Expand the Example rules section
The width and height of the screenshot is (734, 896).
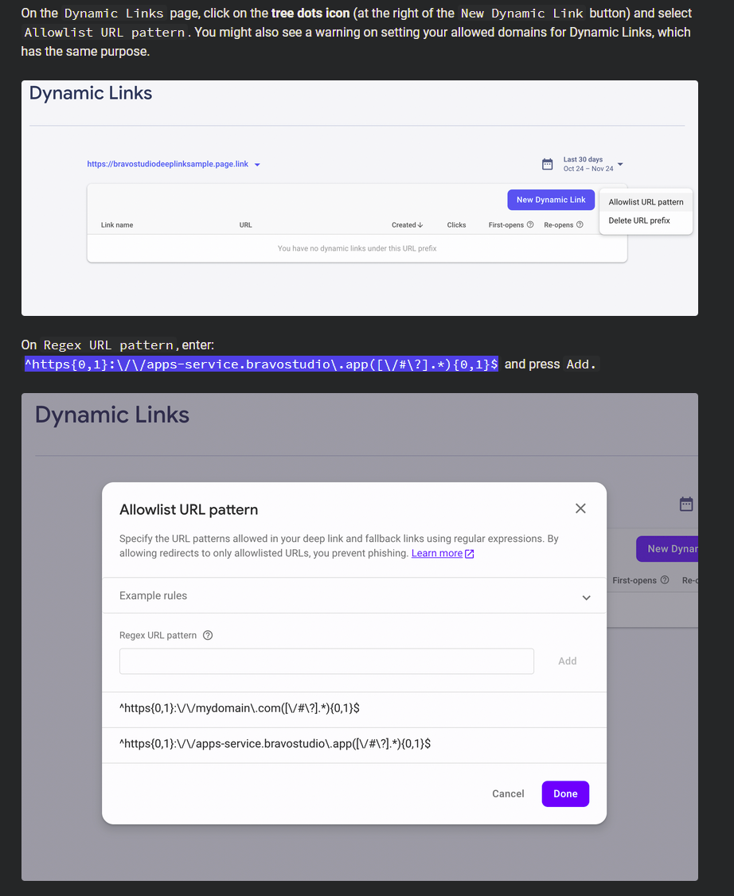point(353,595)
